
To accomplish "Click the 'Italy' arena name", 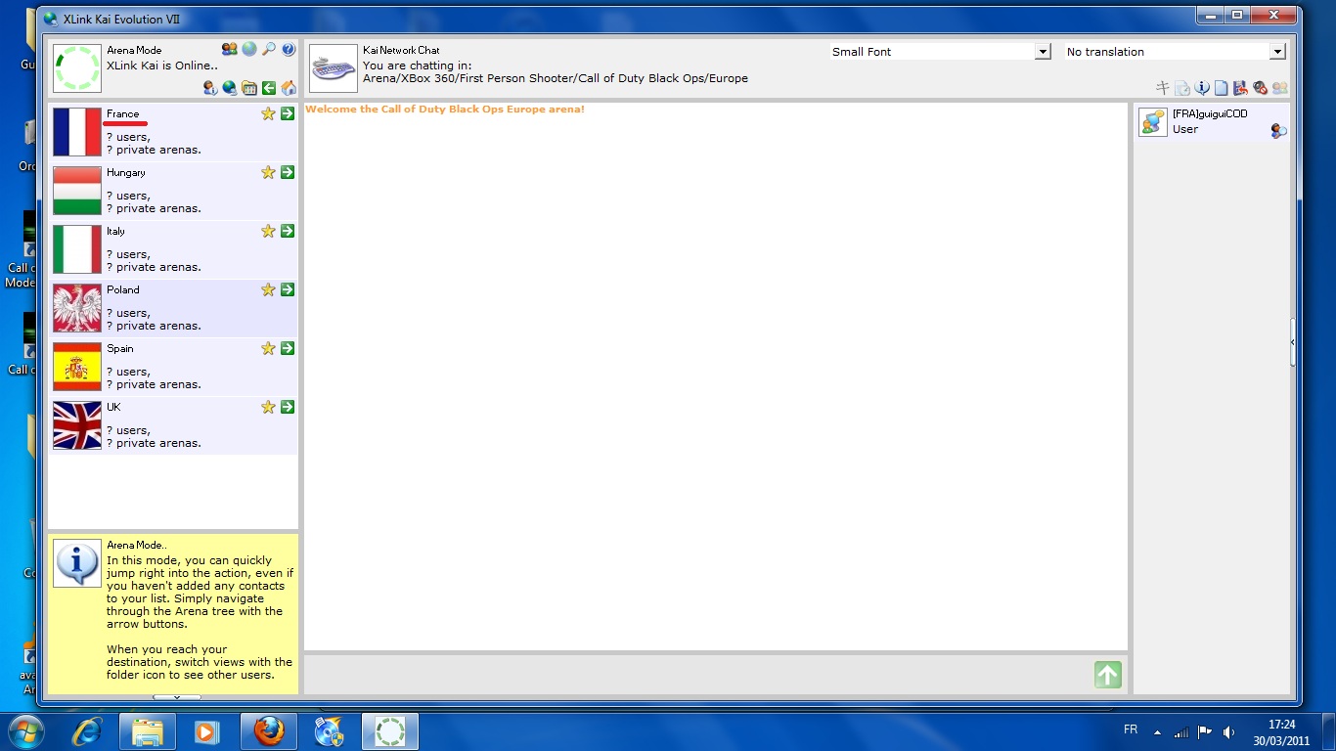I will pos(116,232).
